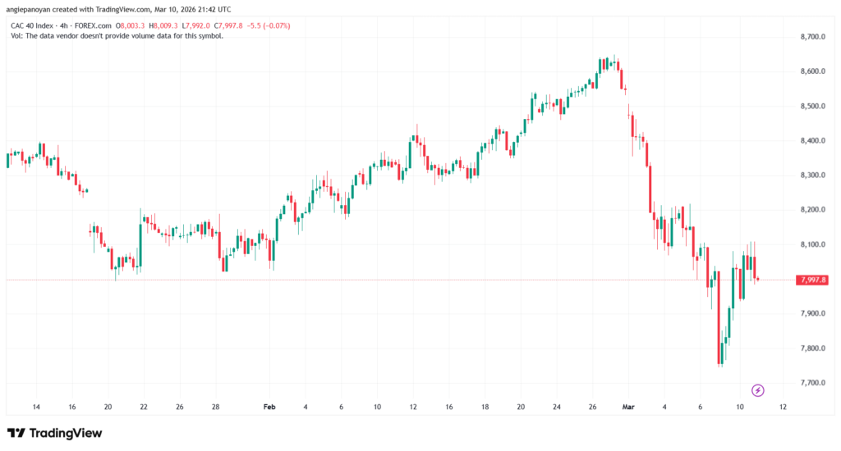Click the Mar label on time axis
Viewport: 841px width, 451px height.
[x=627, y=407]
